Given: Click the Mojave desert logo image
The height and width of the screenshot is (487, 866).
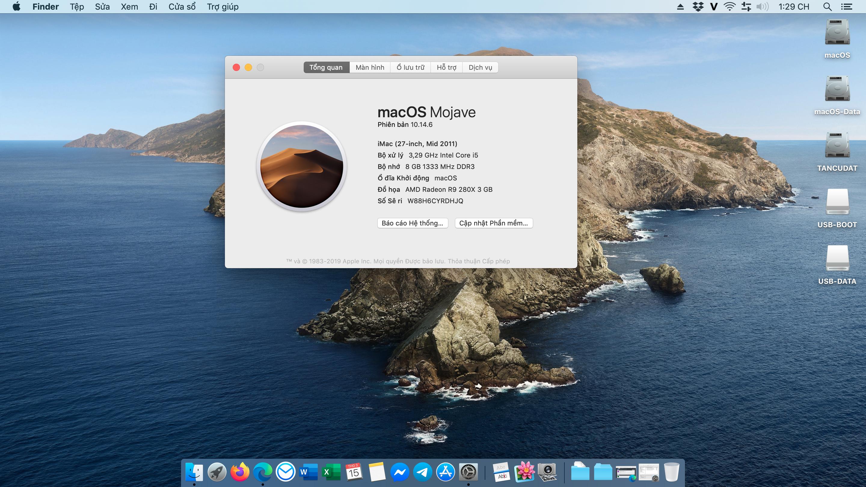Looking at the screenshot, I should click(302, 166).
